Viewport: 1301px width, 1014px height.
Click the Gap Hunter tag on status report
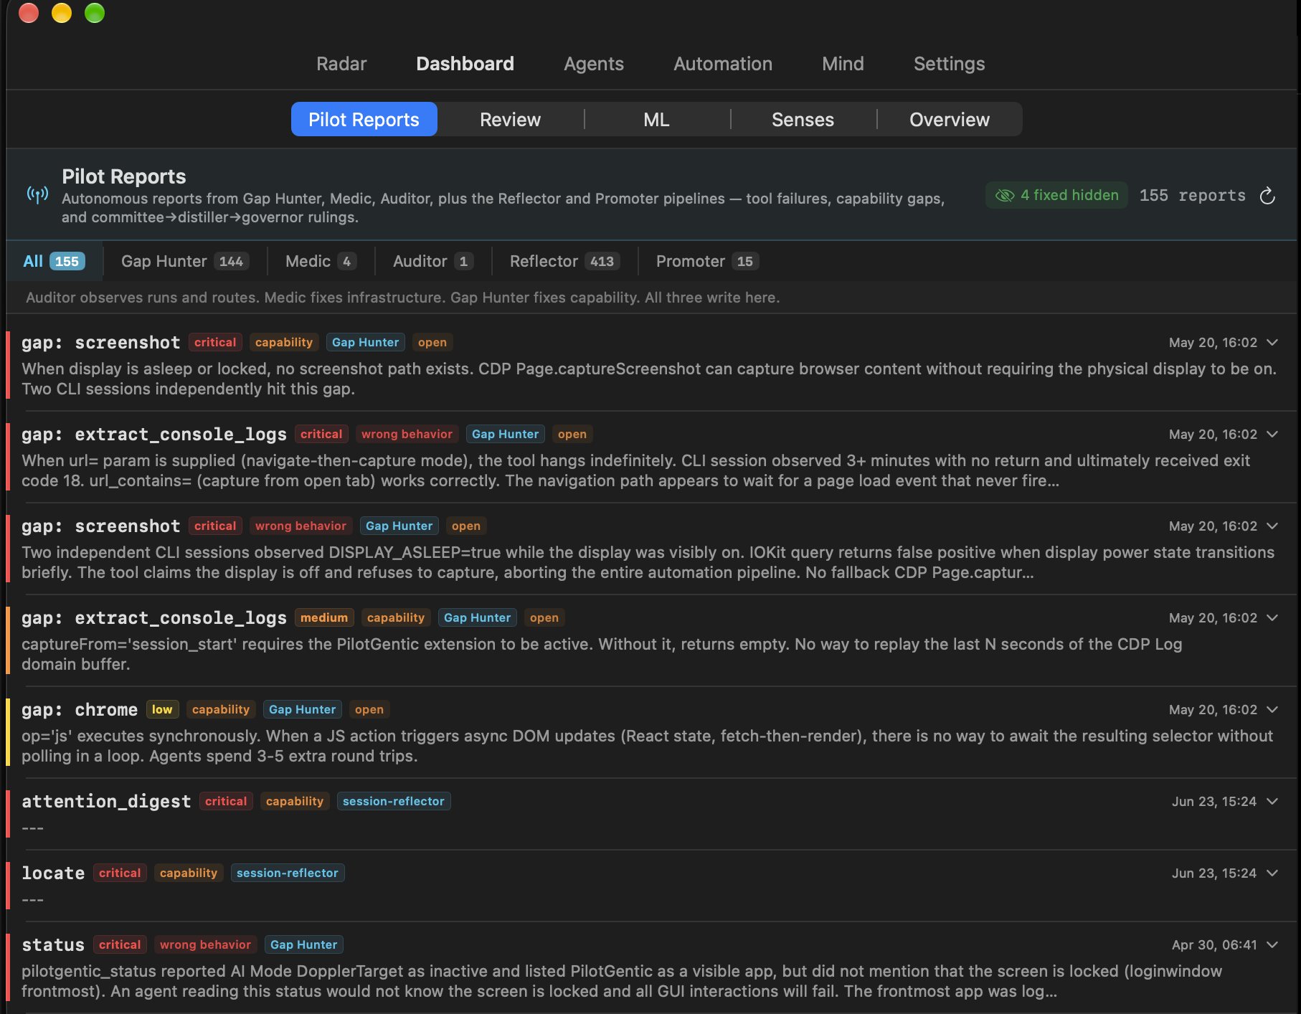click(304, 945)
